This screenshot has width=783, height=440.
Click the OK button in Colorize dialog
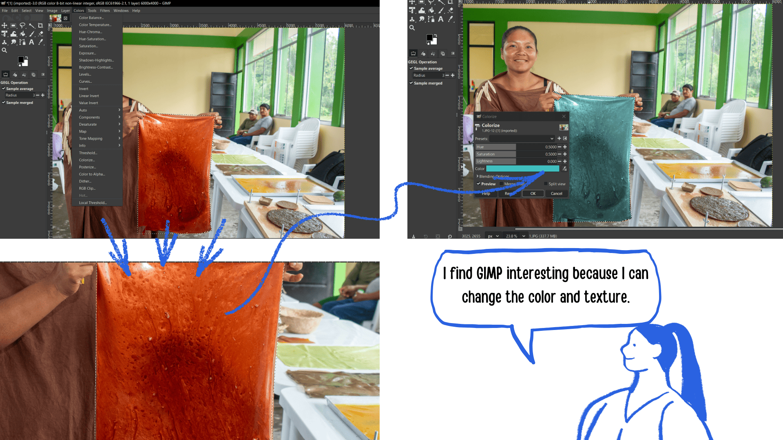(x=533, y=194)
